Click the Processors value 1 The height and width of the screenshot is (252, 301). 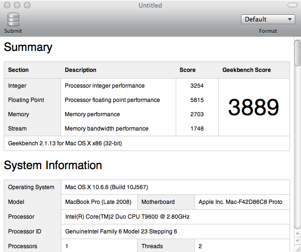tap(67, 246)
